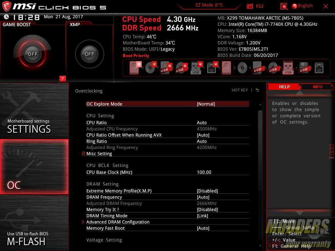Click scroll down arrow of settings list
335x251 pixels.
point(260,246)
